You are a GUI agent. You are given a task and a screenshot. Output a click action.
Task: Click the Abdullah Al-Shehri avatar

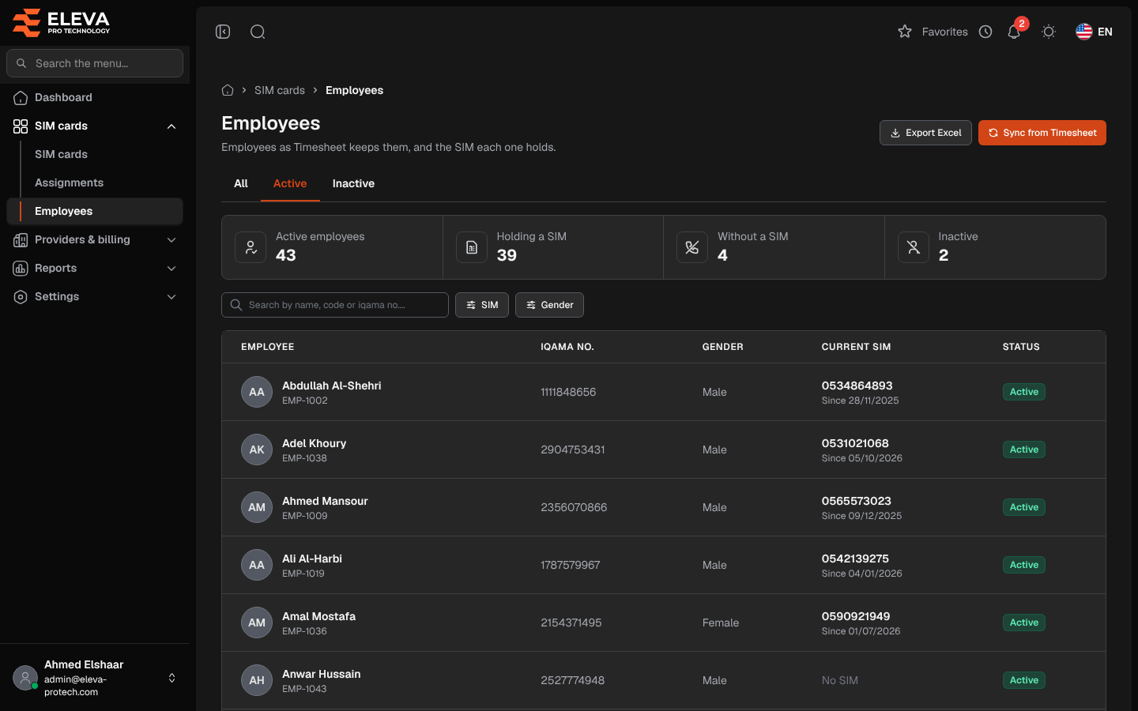pos(257,392)
